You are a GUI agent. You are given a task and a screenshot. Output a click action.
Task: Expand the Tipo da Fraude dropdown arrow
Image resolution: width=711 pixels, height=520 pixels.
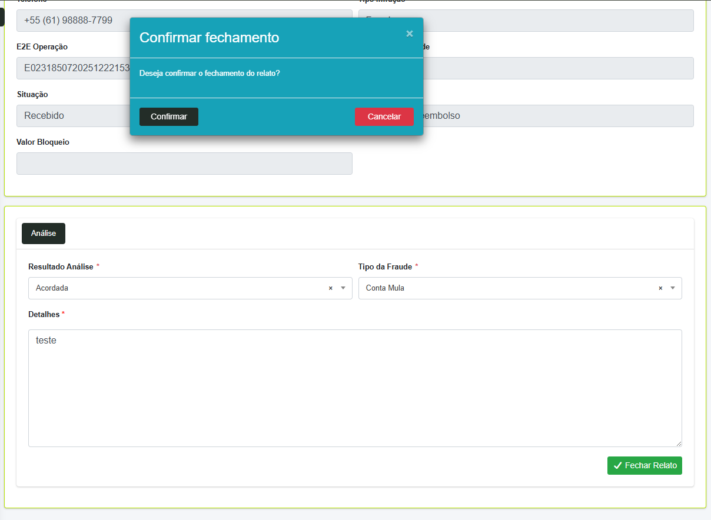tap(673, 288)
